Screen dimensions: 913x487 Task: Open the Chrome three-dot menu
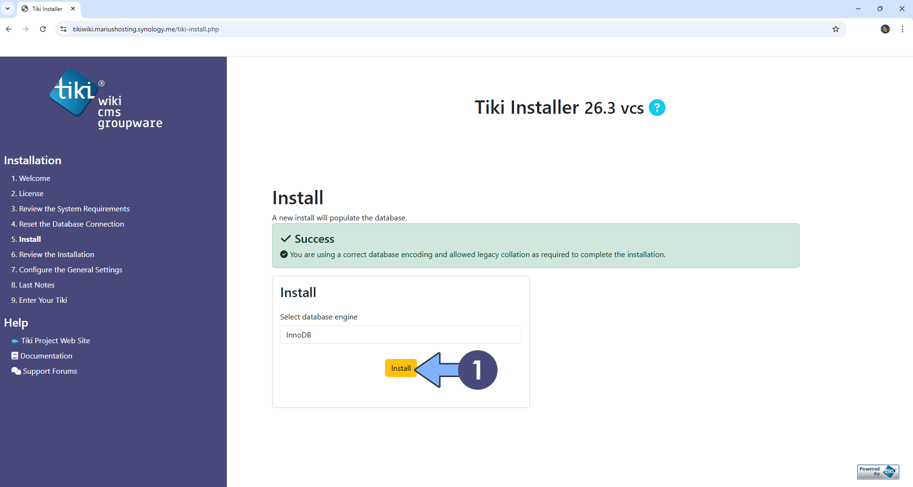coord(902,29)
